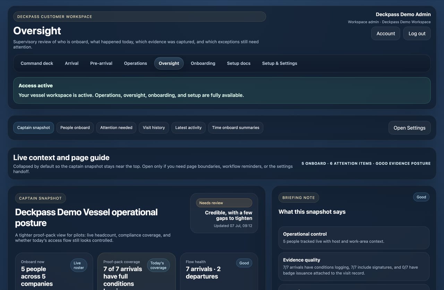Image resolution: width=444 pixels, height=290 pixels.
Task: Open the Evidence quality note
Action: (x=354, y=266)
